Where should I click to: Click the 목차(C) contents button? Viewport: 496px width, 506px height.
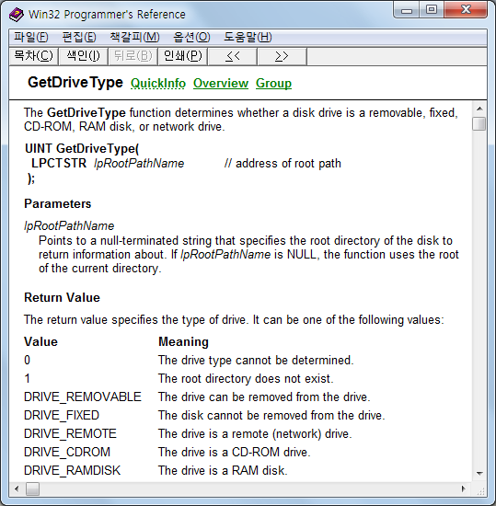33,56
